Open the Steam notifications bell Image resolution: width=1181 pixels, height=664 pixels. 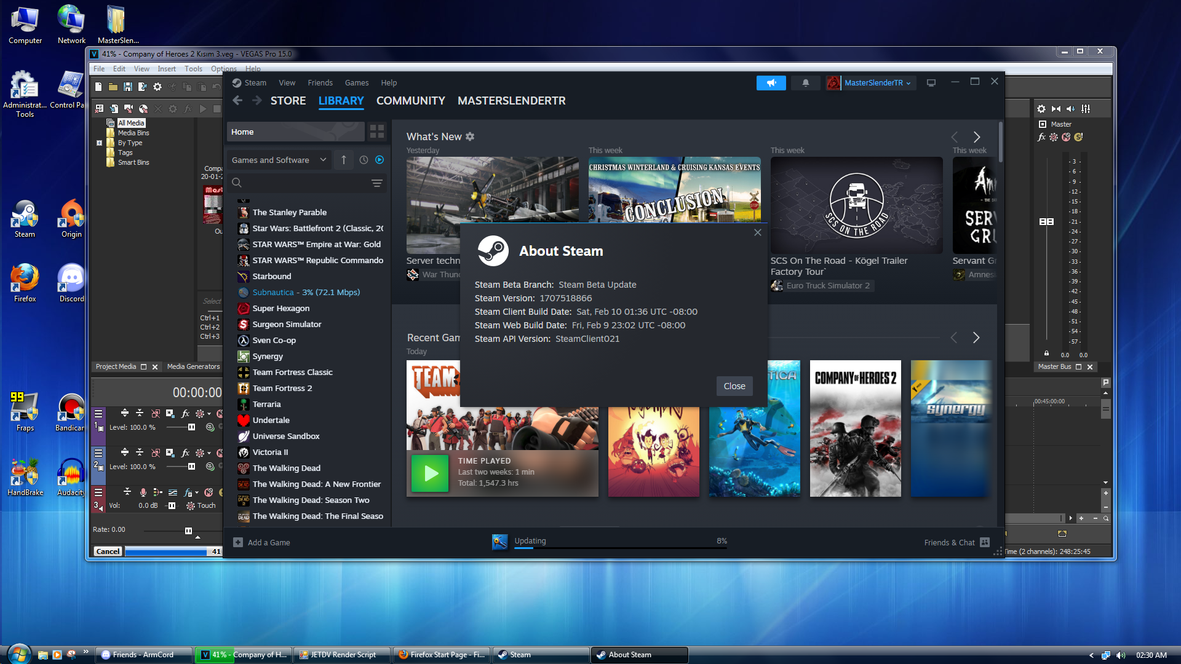click(805, 82)
